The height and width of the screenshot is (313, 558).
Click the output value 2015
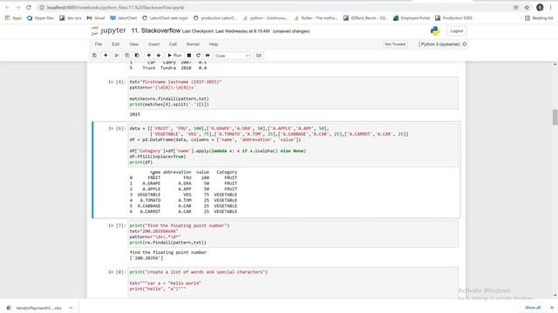tap(135, 114)
